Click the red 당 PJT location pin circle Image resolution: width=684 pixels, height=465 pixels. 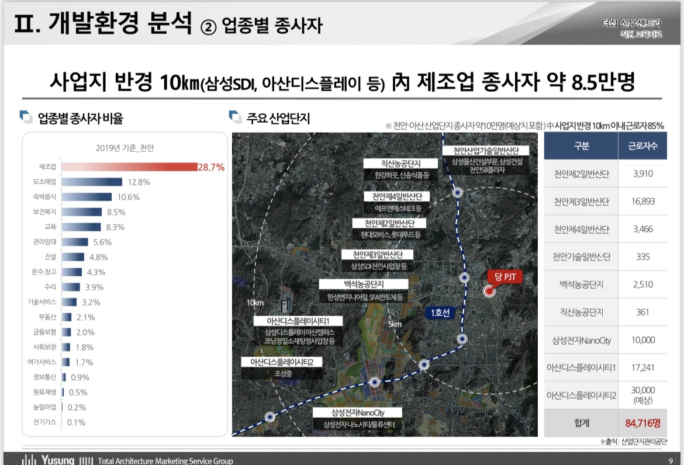point(489,292)
